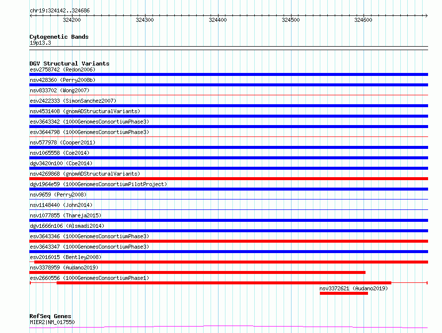Viewport: 442px width, 333px height.
Task: Click nsv4269868 (gnomADStructuralVariants) label
Action: [x=85, y=174]
